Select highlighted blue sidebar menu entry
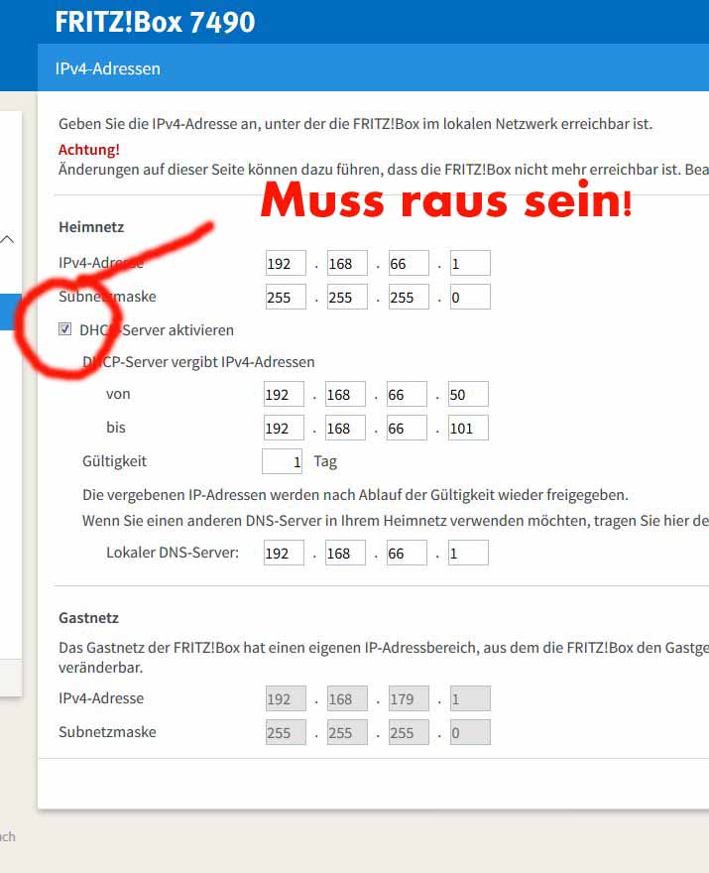Screen dimensions: 709x873 (9, 312)
